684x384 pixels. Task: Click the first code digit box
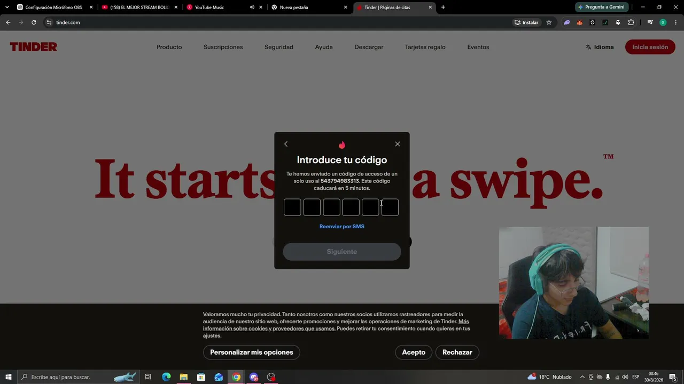tap(292, 207)
